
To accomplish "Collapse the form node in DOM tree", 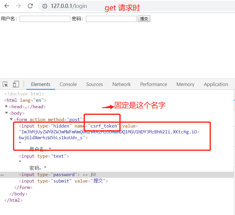I will tap(11, 119).
